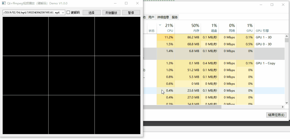Select the bottom-middle video pane

click(x=72, y=115)
